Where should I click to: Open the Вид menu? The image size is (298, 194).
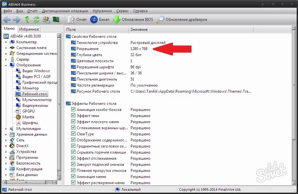tap(20, 11)
